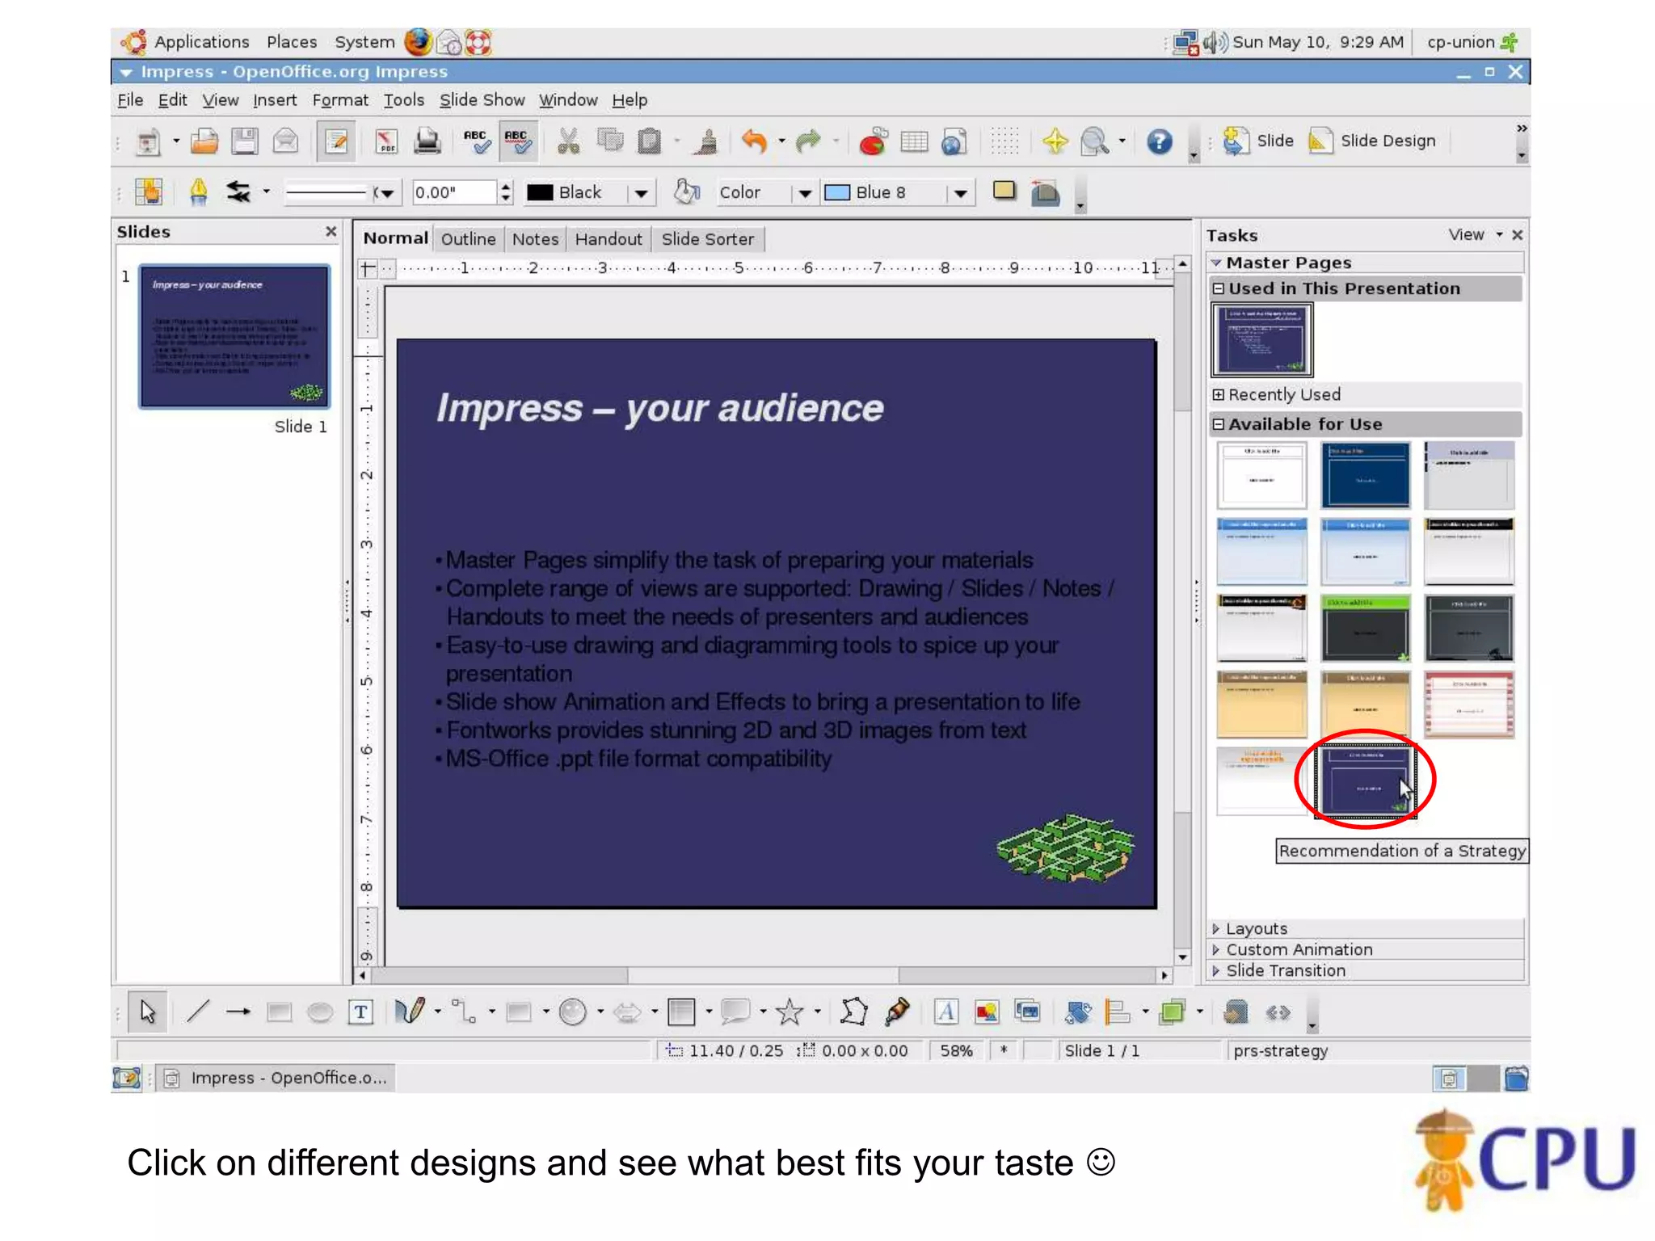Expand the Layouts panel
1655x1241 pixels.
(x=1366, y=928)
